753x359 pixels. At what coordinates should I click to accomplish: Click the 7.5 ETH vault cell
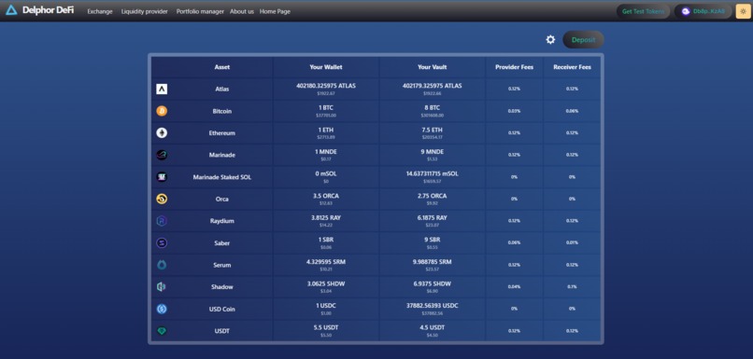point(433,132)
